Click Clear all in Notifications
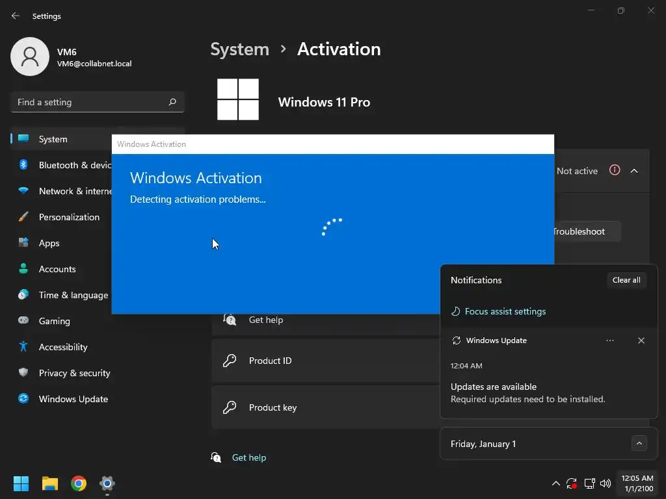The height and width of the screenshot is (499, 666). pyautogui.click(x=626, y=280)
